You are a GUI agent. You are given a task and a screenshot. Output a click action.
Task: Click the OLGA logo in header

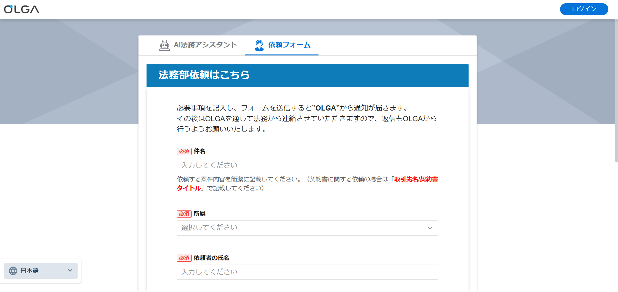click(22, 9)
